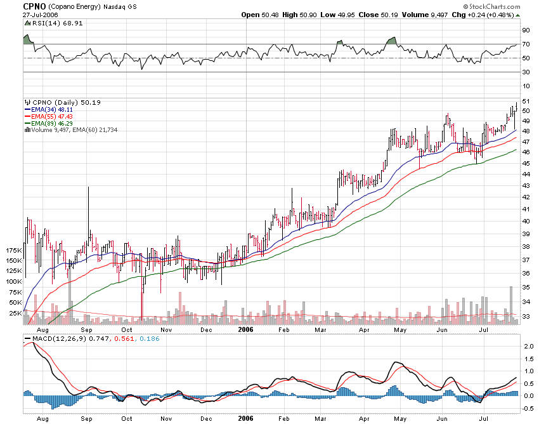Click the 42 price axis label

[526, 197]
